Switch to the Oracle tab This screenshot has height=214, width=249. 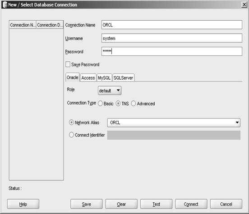click(73, 77)
